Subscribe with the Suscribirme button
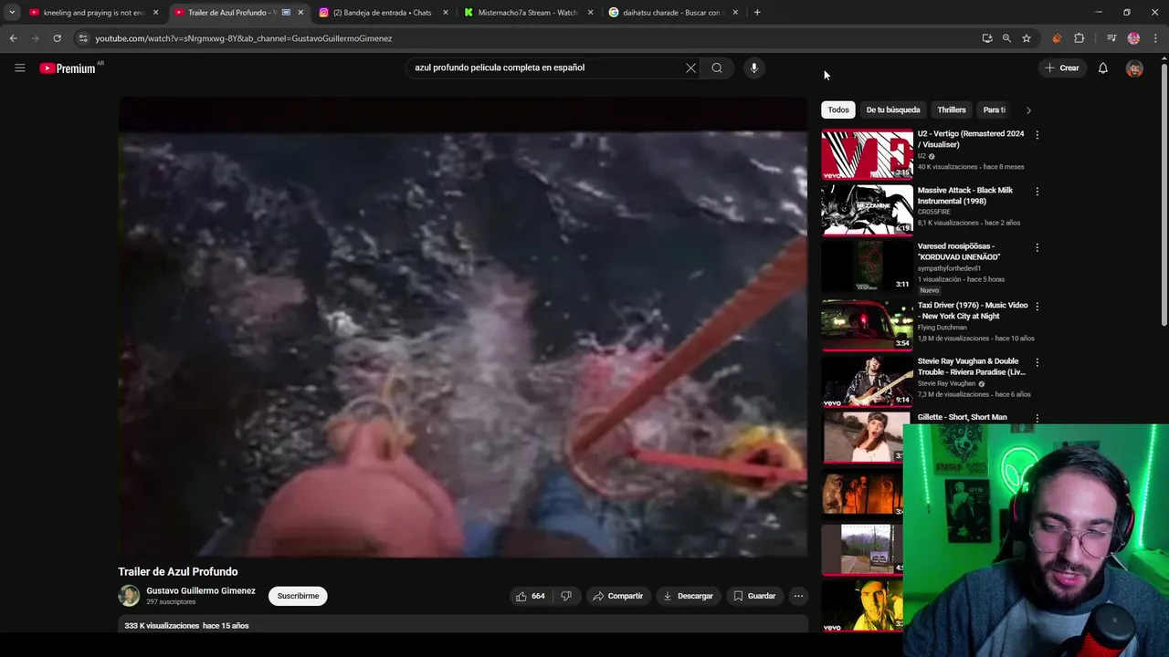 coord(298,596)
